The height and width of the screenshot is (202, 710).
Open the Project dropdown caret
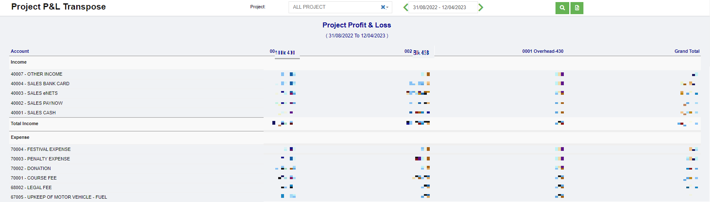point(387,7)
